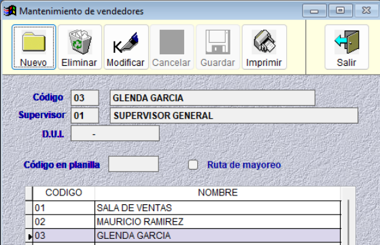This screenshot has width=380, height=245.
Task: Click the greyed Cancelar button
Action: pos(172,47)
